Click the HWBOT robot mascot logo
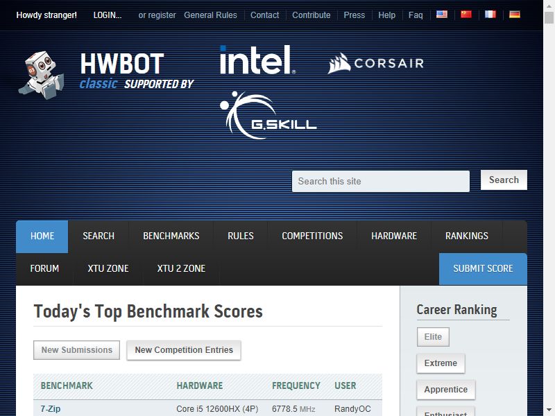 pyautogui.click(x=42, y=76)
